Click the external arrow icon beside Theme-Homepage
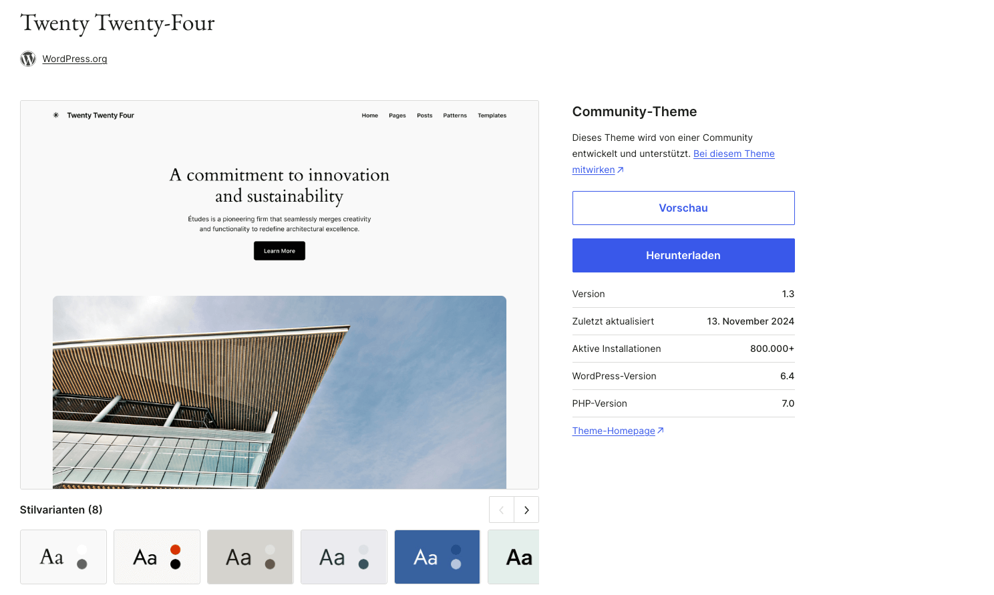This screenshot has width=994, height=595. coord(661,431)
